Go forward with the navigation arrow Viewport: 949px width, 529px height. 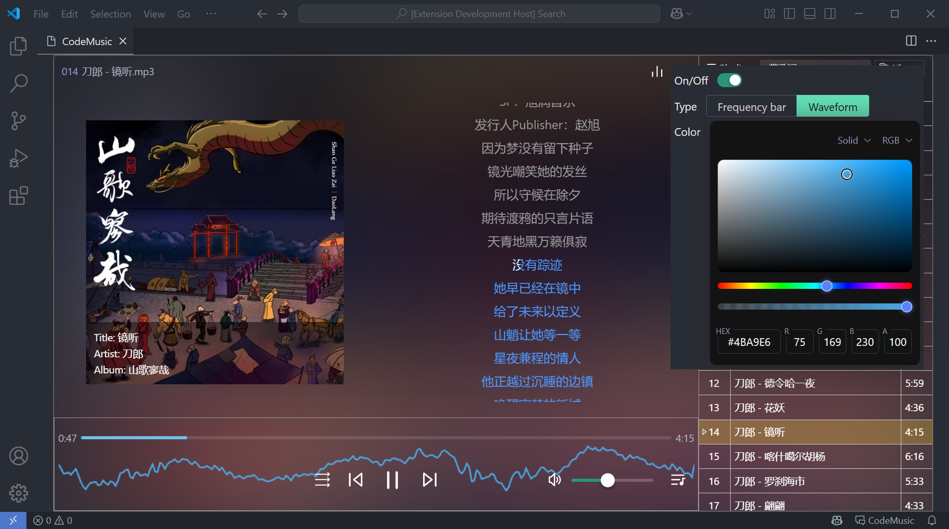(x=282, y=14)
